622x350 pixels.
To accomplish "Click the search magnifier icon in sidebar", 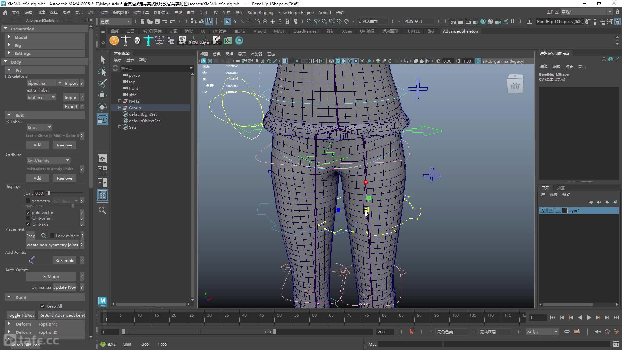I will pos(102,211).
